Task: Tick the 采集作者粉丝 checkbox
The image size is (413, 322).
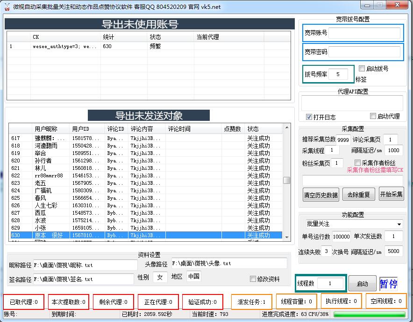Action: tap(358, 163)
